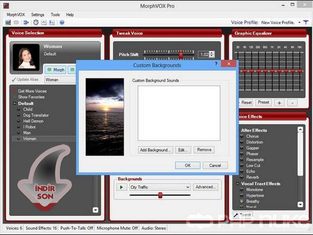Image resolution: width=313 pixels, height=235 pixels.
Task: Open the MorphVOX menu
Action: click(16, 15)
